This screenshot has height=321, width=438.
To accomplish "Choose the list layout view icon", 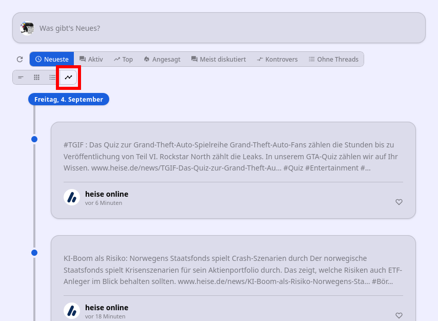I will [52, 78].
